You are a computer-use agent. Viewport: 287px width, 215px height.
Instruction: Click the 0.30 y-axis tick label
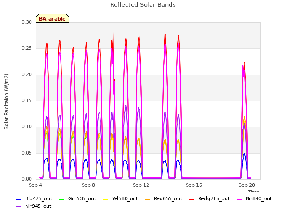[x=27, y=22]
